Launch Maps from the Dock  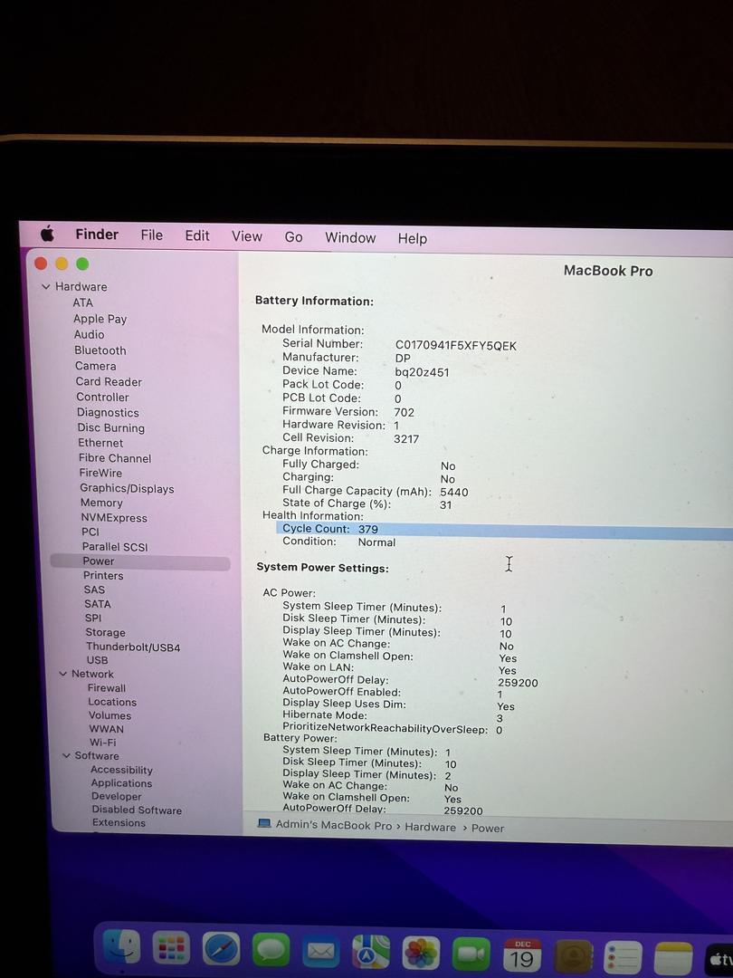pyautogui.click(x=370, y=953)
